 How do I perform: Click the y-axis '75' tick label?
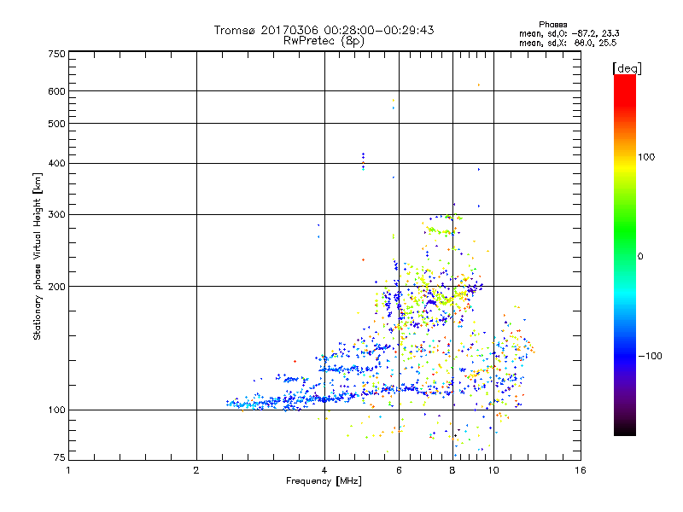(x=60, y=457)
